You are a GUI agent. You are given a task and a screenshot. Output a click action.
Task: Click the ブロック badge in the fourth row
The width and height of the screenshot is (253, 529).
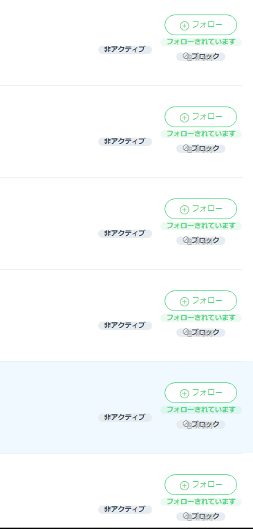(200, 333)
